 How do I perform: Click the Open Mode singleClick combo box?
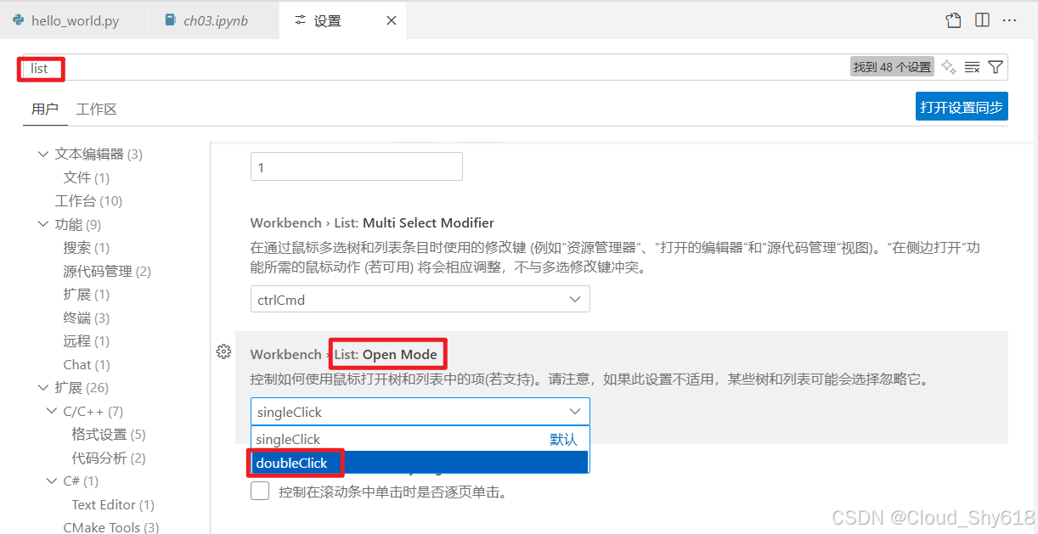(420, 412)
